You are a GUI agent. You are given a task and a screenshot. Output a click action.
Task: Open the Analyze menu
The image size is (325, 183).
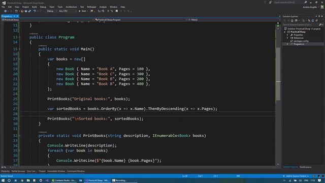pyautogui.click(x=103, y=7)
